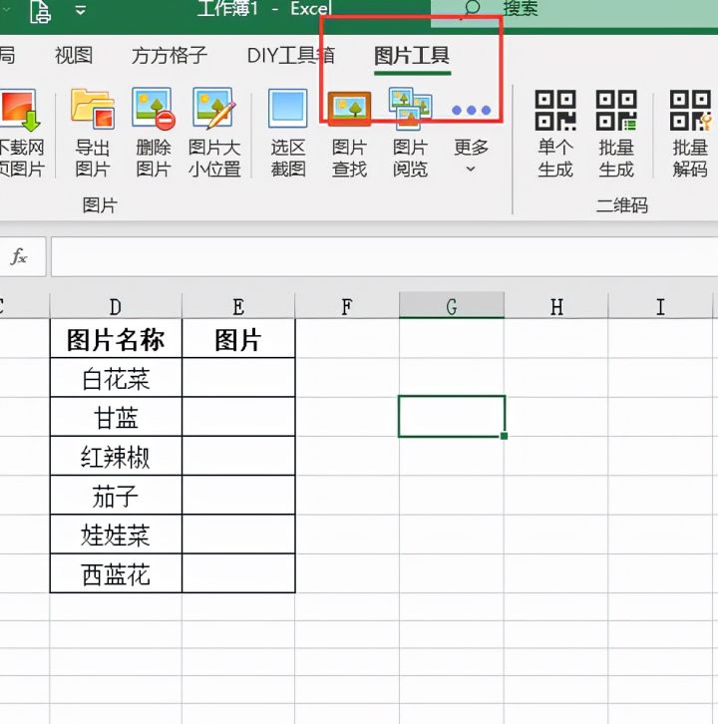Click the fx insert function button
Image resolution: width=718 pixels, height=724 pixels.
click(19, 256)
